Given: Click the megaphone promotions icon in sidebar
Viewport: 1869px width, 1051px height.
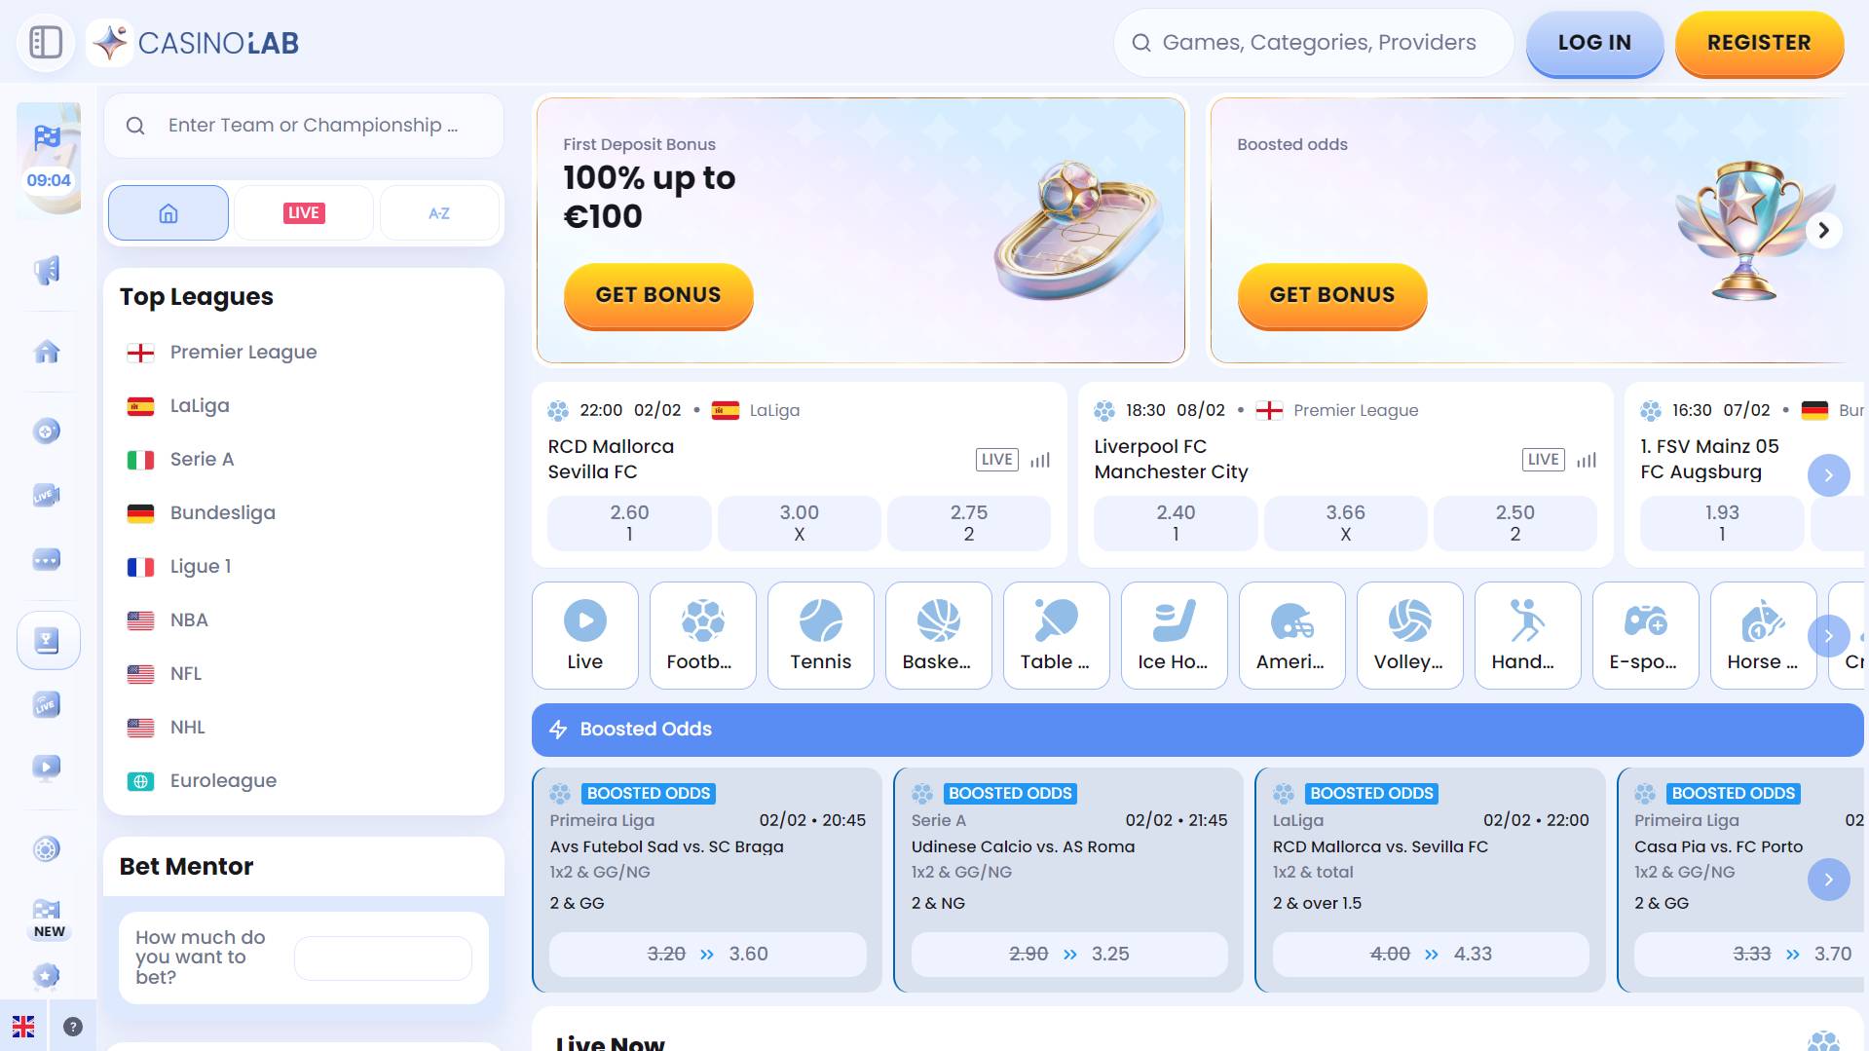Looking at the screenshot, I should point(47,270).
